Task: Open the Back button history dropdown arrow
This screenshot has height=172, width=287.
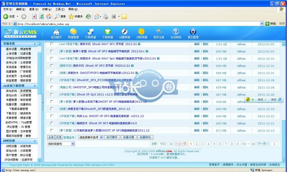Action: 17,17
